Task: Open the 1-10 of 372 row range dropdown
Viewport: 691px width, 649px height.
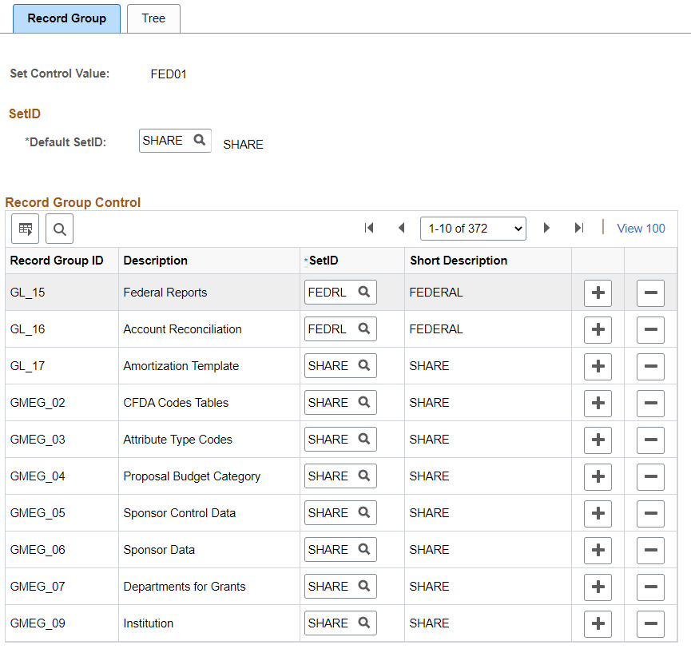Action: 473,229
